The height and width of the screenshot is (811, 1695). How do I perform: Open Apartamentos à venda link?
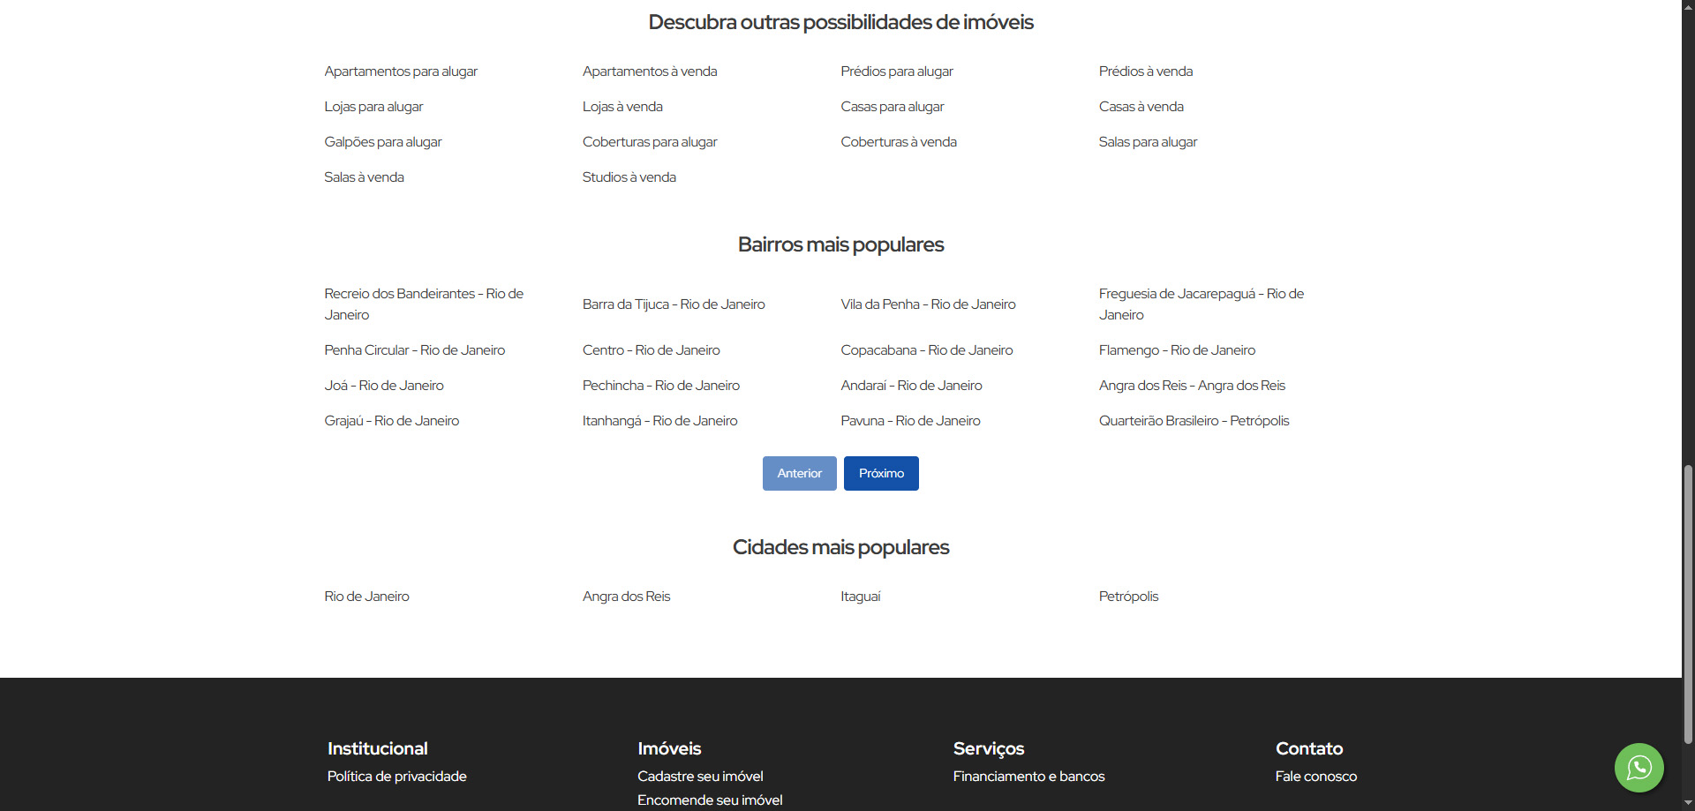tap(649, 71)
